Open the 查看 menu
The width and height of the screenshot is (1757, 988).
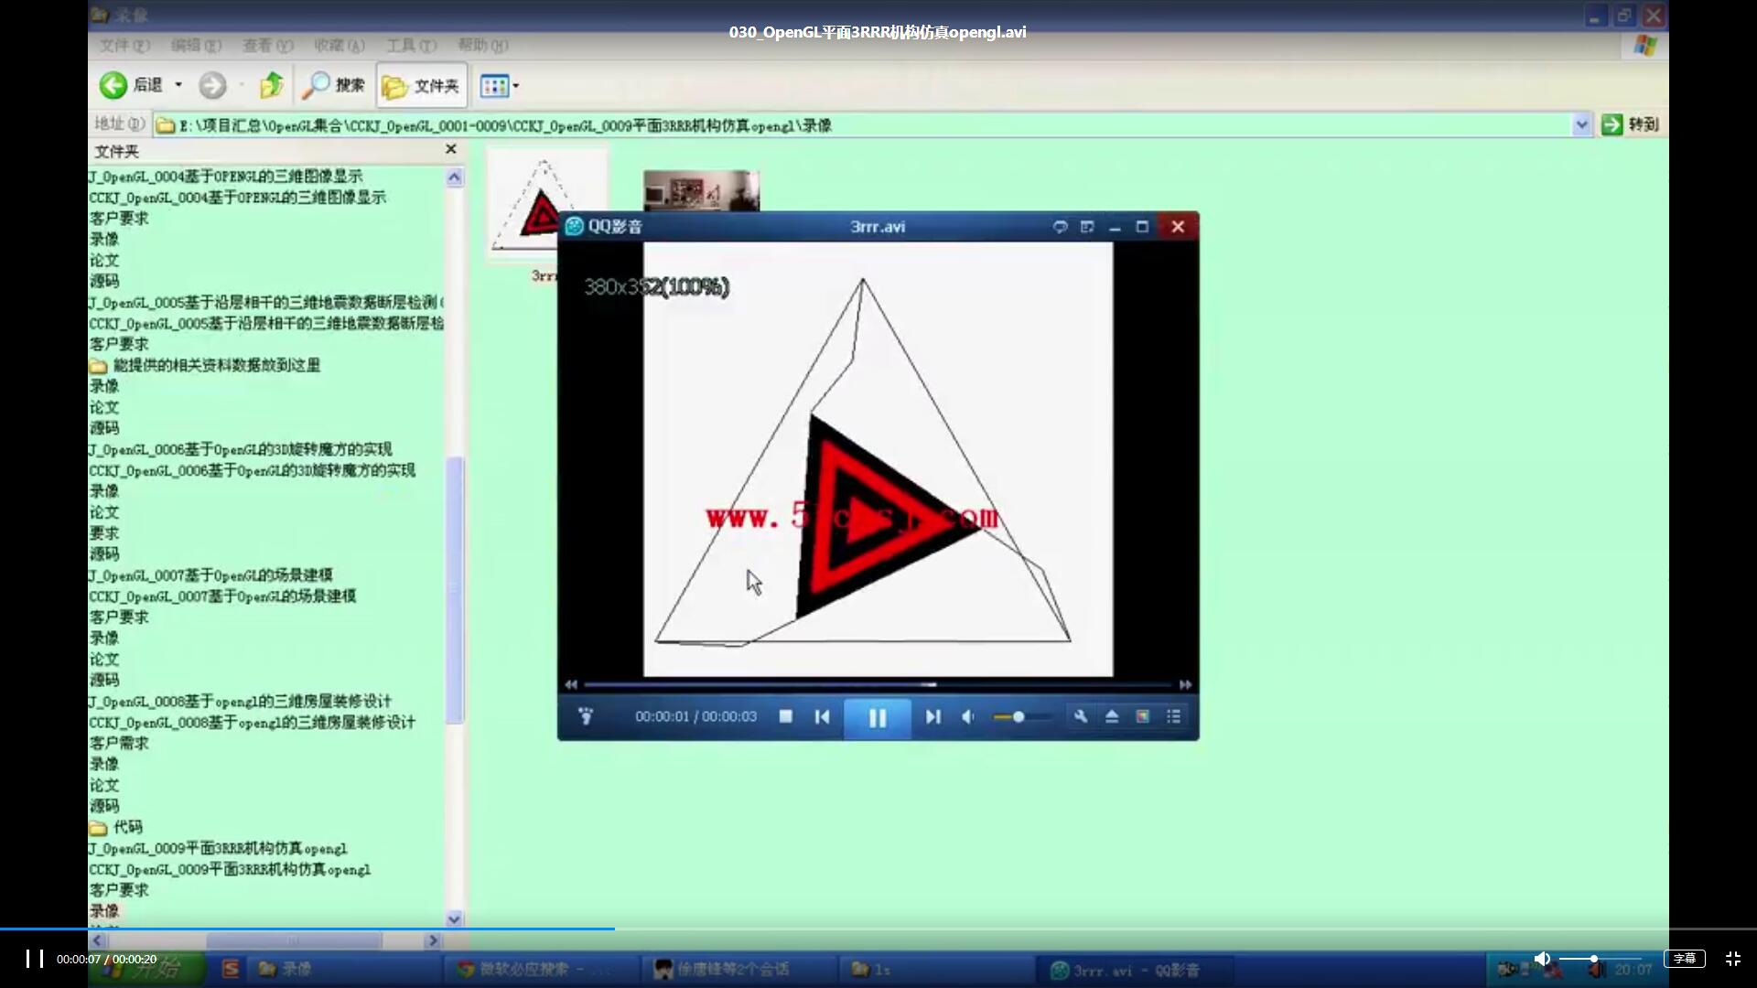pyautogui.click(x=267, y=45)
